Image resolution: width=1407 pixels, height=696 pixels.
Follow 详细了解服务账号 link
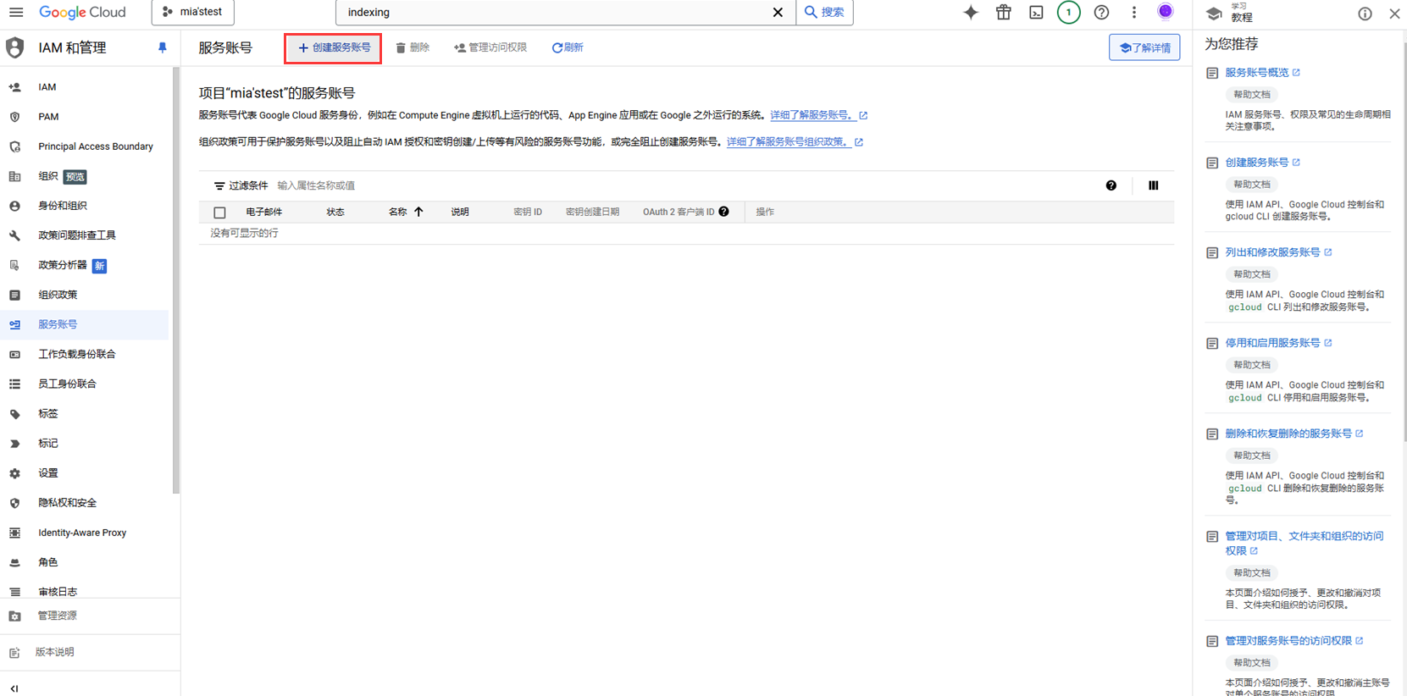(x=812, y=115)
